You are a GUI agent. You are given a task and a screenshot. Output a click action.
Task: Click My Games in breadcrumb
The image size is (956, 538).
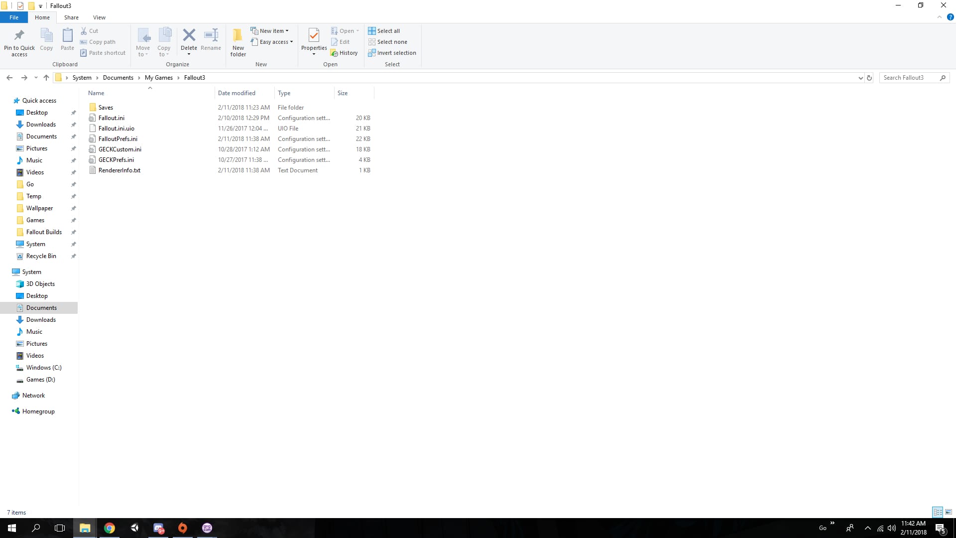tap(159, 78)
